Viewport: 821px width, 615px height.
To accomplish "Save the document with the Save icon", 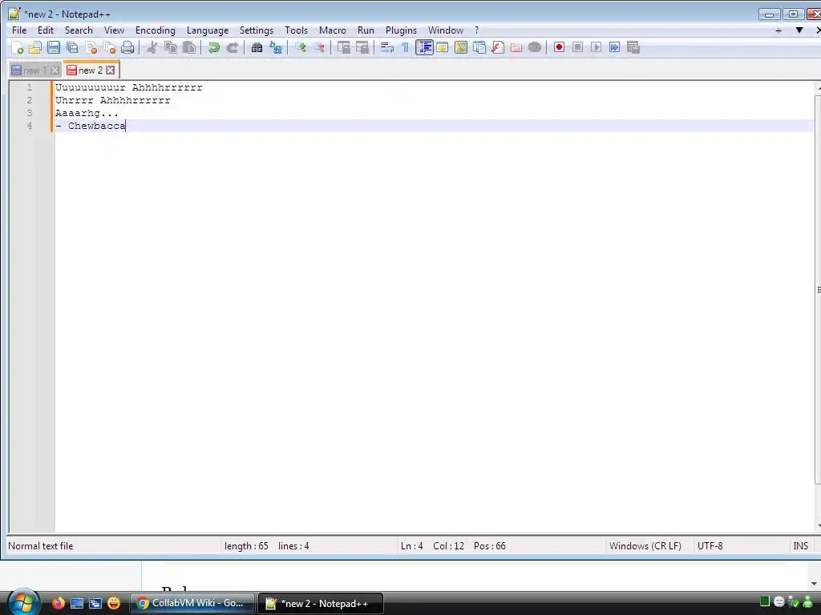I will click(54, 47).
